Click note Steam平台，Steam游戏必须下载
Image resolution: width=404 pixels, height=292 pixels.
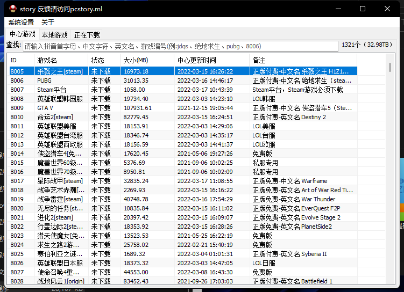[x=297, y=90]
